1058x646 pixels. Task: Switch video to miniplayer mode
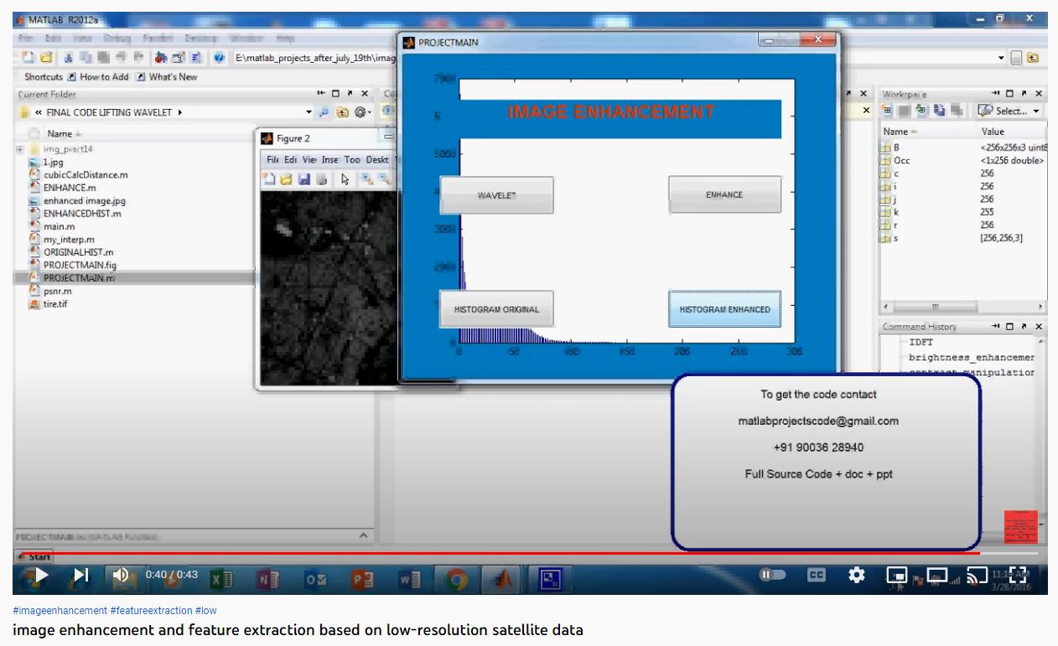coord(896,576)
